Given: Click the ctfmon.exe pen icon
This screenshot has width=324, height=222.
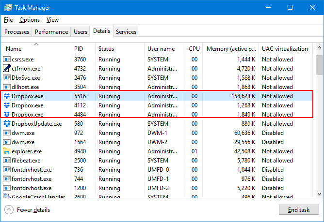Looking at the screenshot, I should (7, 68).
